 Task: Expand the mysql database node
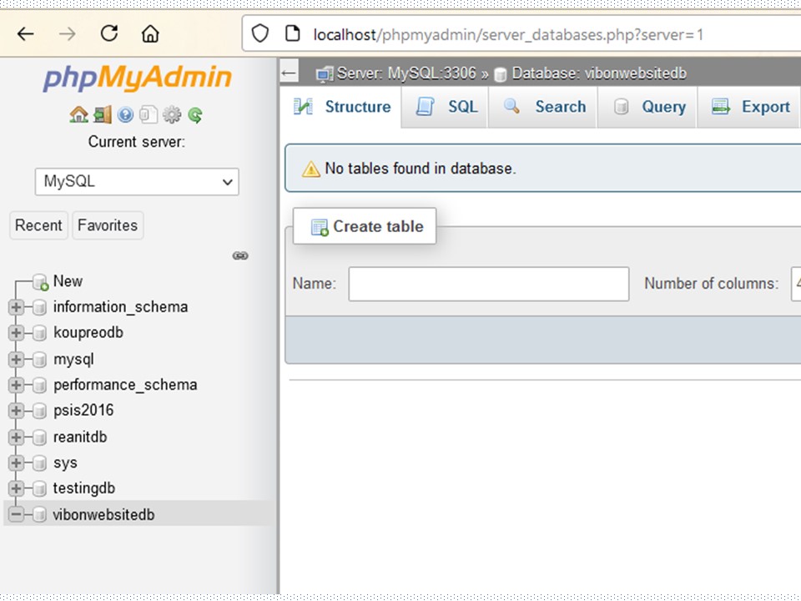tap(16, 359)
